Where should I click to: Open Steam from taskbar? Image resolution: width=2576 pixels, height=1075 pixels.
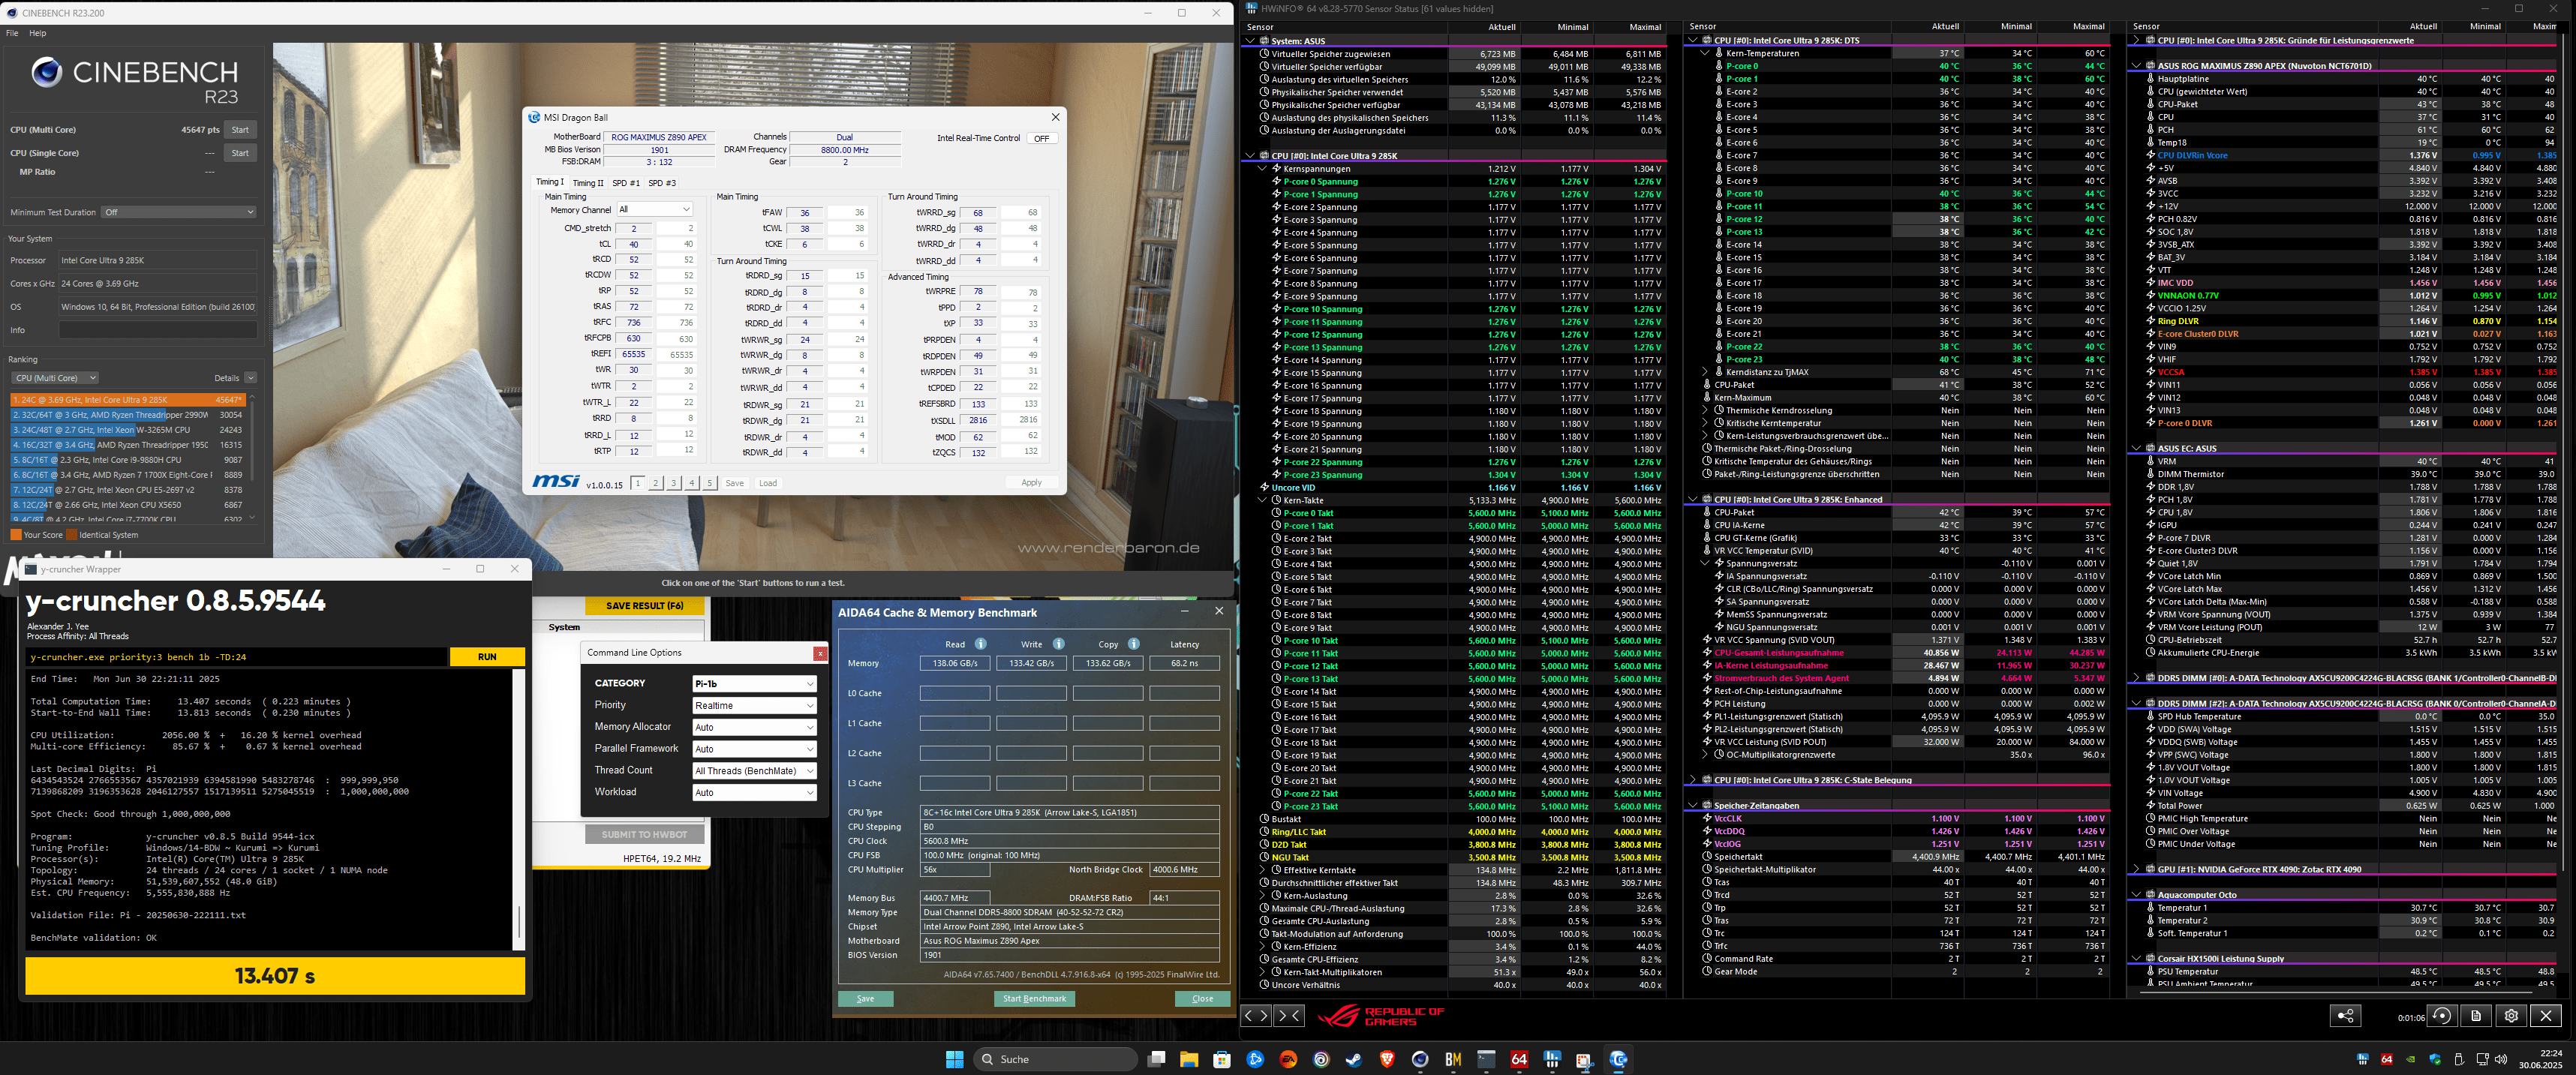pyautogui.click(x=1354, y=1059)
